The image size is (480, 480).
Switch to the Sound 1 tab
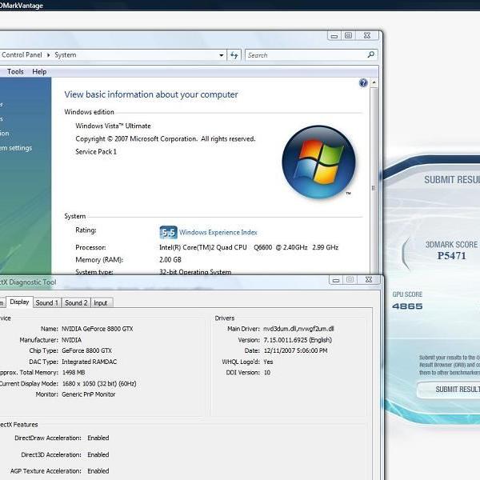(47, 302)
